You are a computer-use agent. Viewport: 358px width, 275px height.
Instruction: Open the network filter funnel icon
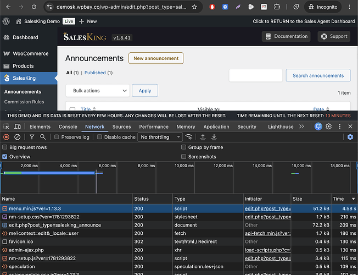click(32, 137)
